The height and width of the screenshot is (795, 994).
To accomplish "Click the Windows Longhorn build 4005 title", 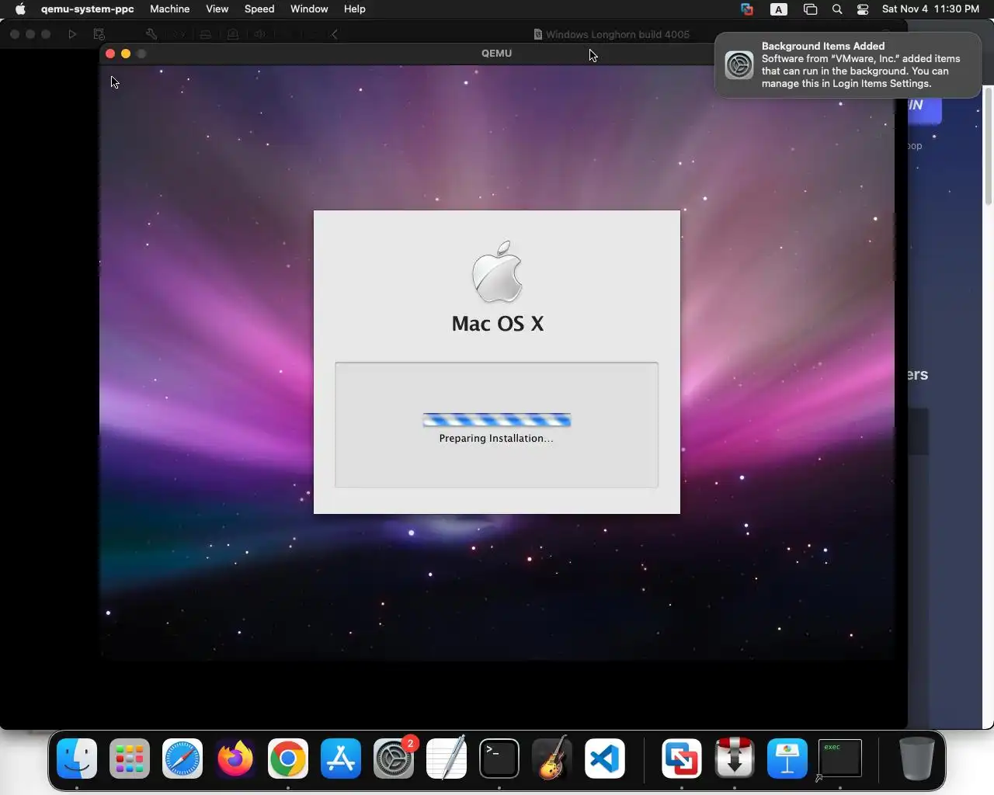I will [617, 34].
